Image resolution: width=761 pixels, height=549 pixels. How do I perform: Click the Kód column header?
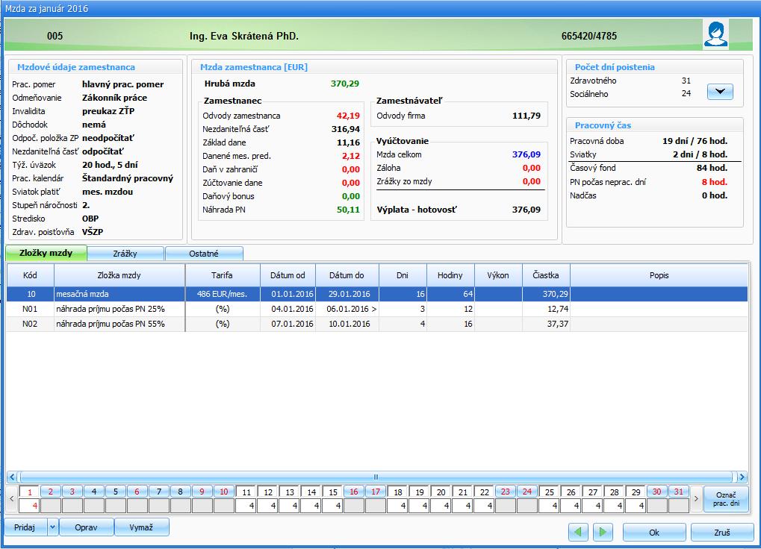30,275
